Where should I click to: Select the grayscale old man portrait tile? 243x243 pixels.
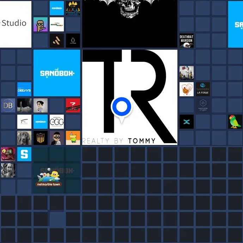[8, 170]
